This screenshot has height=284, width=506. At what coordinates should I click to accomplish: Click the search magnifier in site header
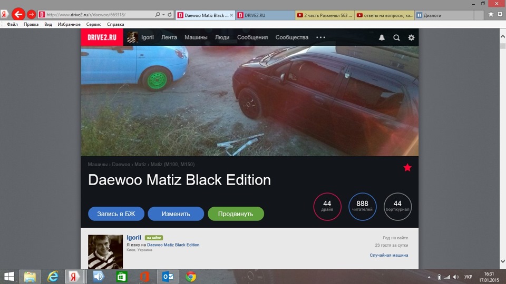click(396, 37)
